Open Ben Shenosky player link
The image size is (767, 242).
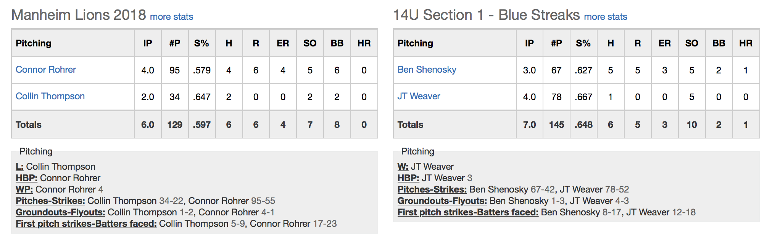tap(427, 70)
